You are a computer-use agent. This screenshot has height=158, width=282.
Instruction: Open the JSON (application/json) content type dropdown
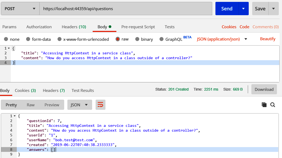[246, 39]
